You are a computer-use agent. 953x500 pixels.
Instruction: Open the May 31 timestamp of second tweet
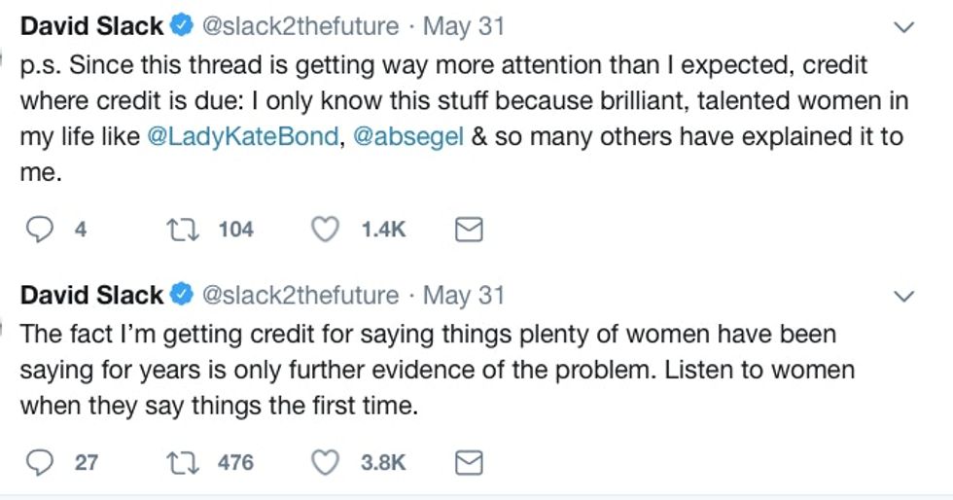[x=464, y=295]
